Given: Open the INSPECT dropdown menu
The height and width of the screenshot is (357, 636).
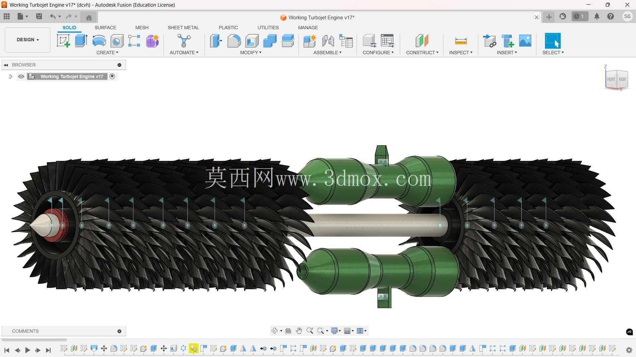Looking at the screenshot, I should point(461,53).
